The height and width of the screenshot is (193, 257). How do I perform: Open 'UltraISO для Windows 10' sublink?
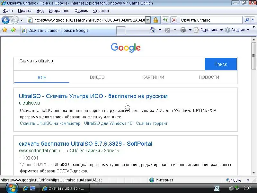[108, 124]
